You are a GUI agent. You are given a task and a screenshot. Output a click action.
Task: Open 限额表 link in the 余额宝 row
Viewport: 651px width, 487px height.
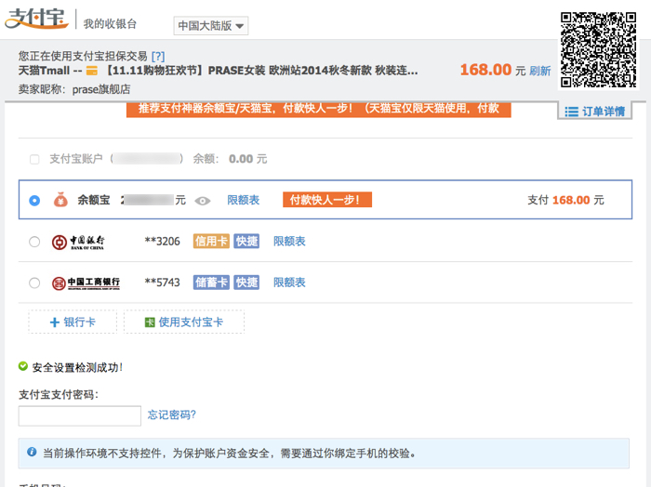click(244, 200)
